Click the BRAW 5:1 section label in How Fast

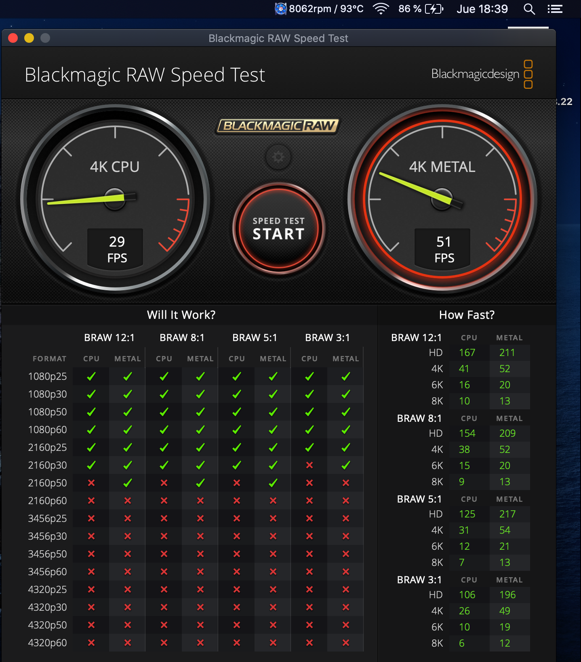pyautogui.click(x=419, y=499)
